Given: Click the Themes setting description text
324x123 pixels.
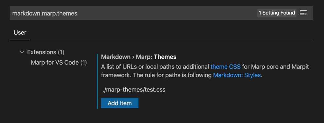Looking at the screenshot, I should point(205,71).
